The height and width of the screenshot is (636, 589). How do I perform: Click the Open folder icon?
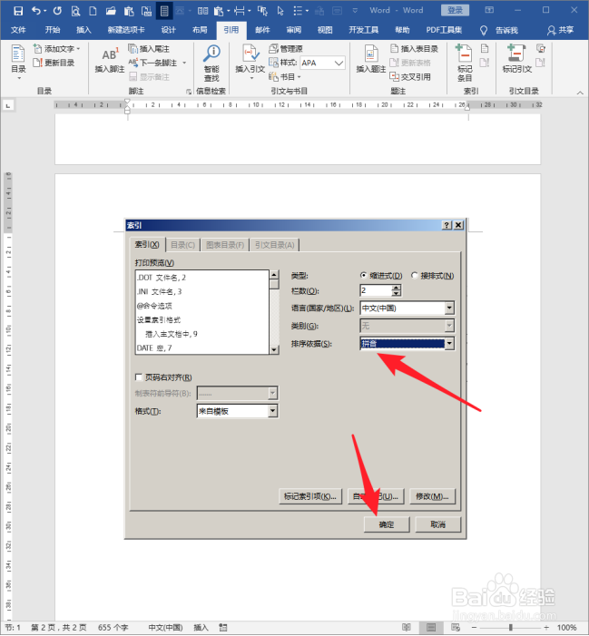(111, 11)
